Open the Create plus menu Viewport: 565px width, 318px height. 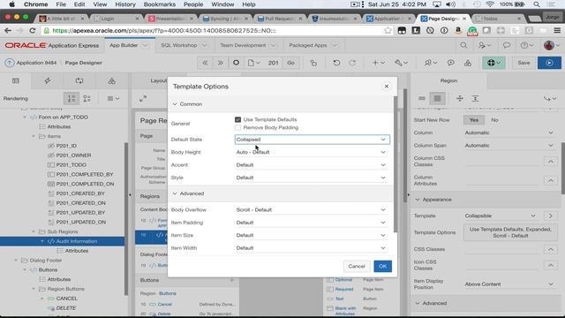click(x=379, y=63)
